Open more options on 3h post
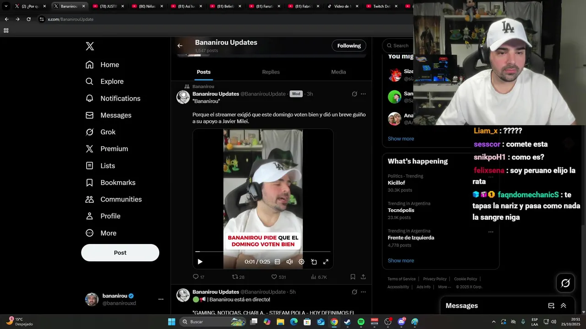 (x=363, y=94)
